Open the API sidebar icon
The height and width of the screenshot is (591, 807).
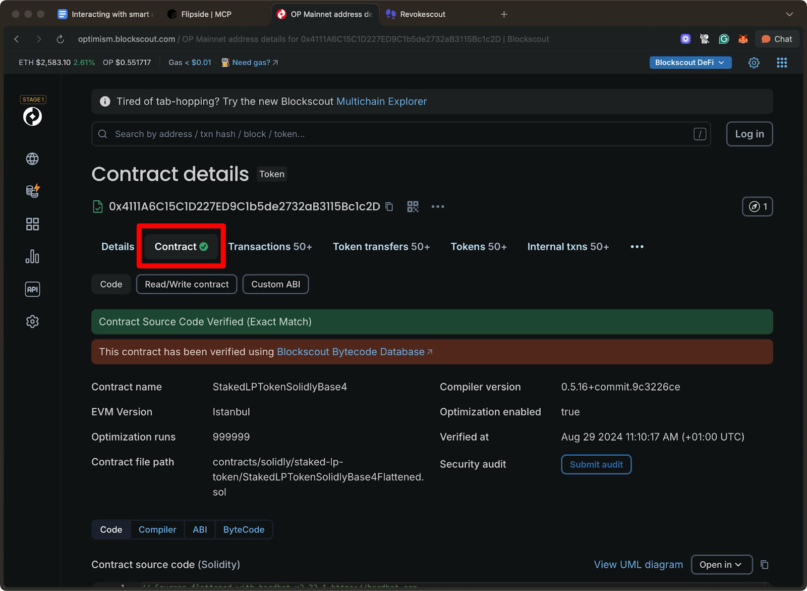32,289
